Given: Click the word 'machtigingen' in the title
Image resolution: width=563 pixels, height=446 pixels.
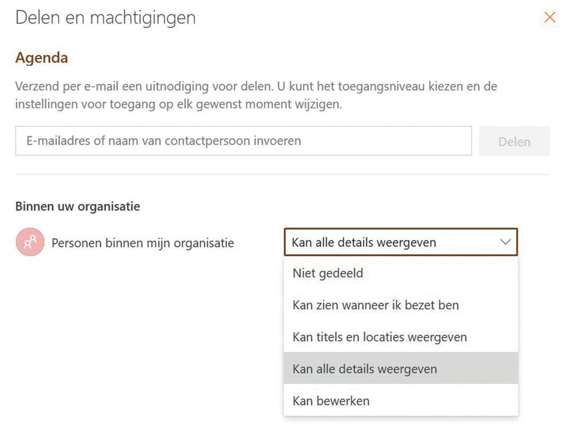Looking at the screenshot, I should (x=142, y=18).
